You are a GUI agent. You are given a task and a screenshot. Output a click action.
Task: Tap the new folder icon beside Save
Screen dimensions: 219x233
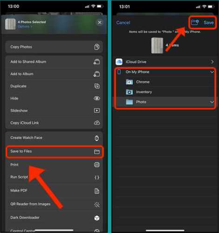(195, 22)
